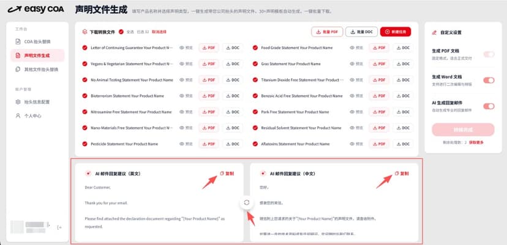Download Titanium Dioxide Free Statement as DOC
The width and height of the screenshot is (507, 245).
tap(403, 79)
